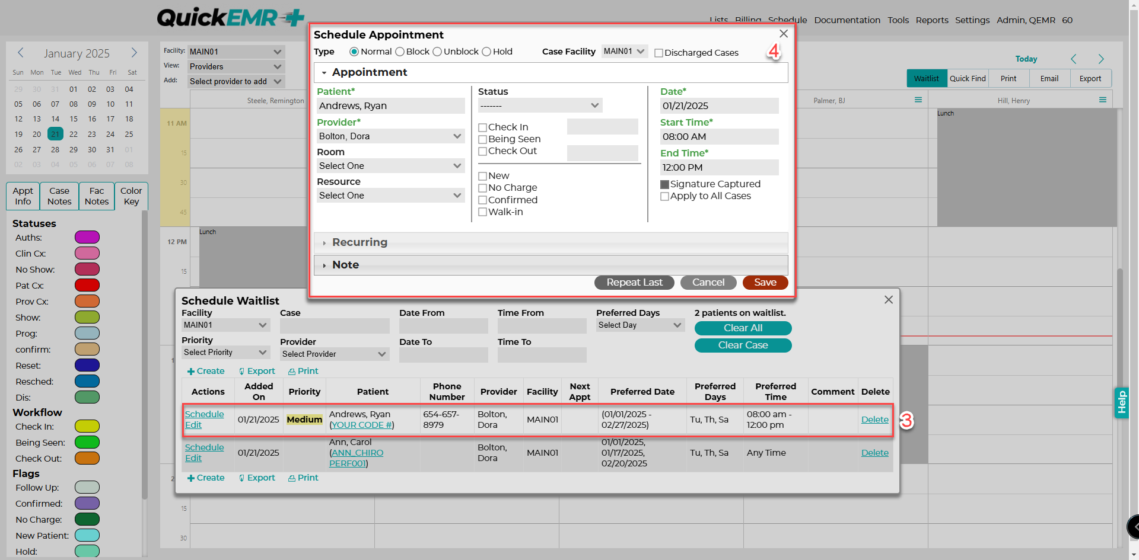Click next day arrow beside Today
Image resolution: width=1139 pixels, height=560 pixels.
click(x=1101, y=59)
